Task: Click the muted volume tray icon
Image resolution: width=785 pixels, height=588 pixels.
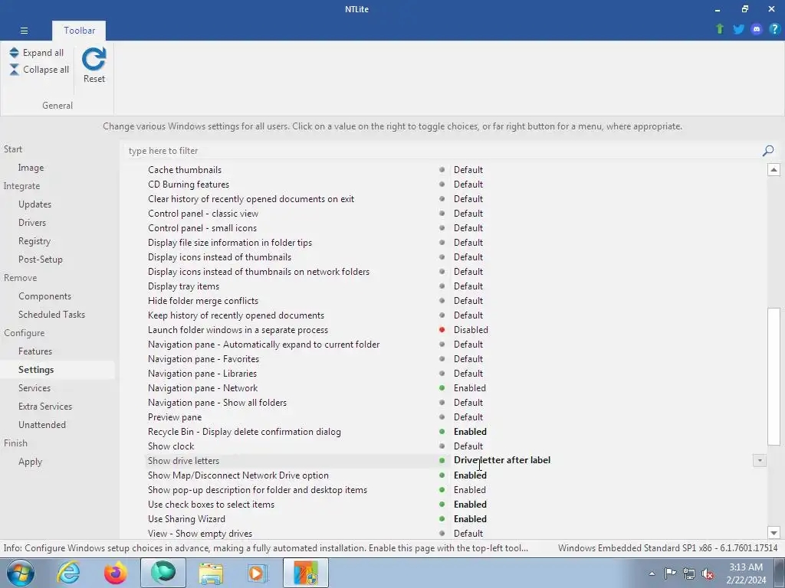Action: pyautogui.click(x=708, y=573)
